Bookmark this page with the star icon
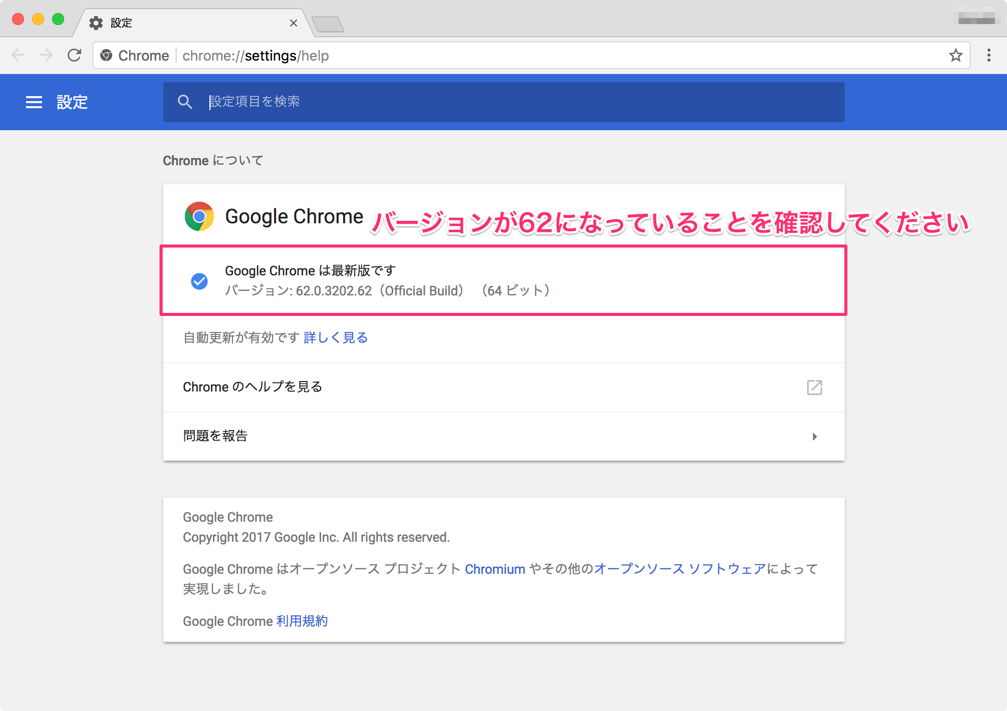The width and height of the screenshot is (1007, 711). [x=956, y=55]
